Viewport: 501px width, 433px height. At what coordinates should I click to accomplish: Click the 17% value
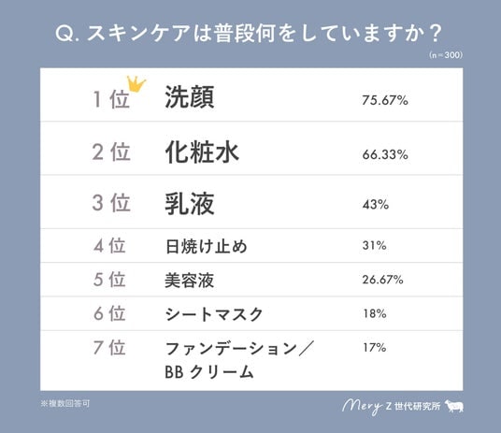[x=375, y=347]
